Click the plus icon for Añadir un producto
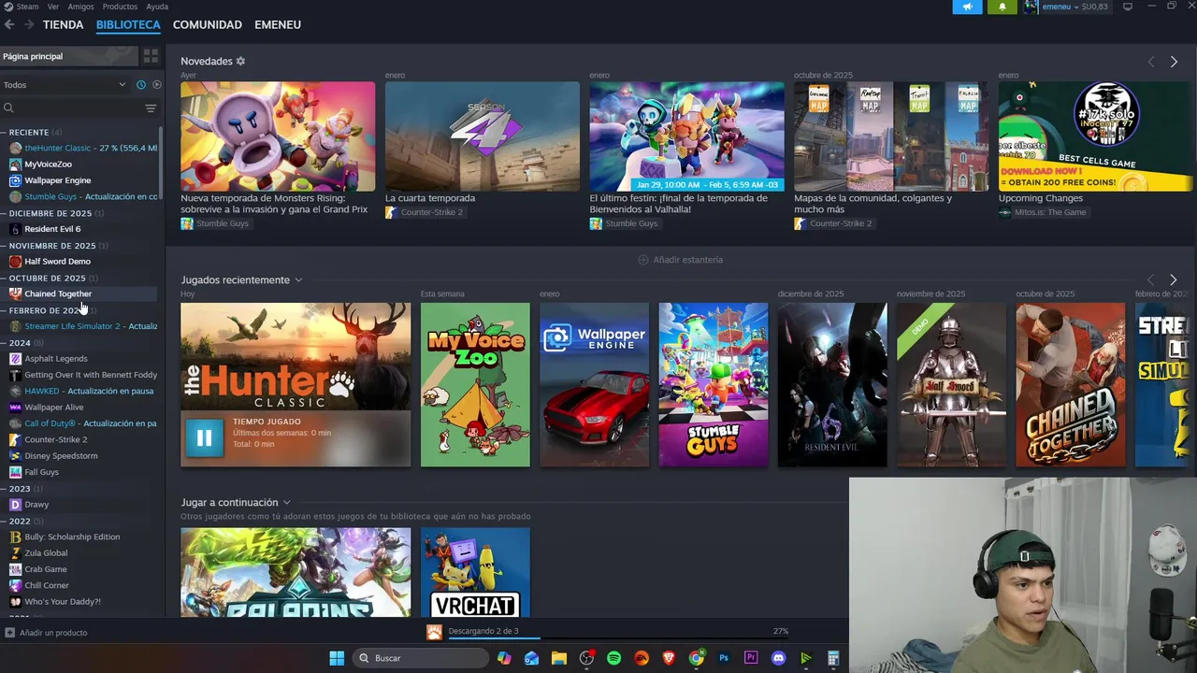 point(9,633)
